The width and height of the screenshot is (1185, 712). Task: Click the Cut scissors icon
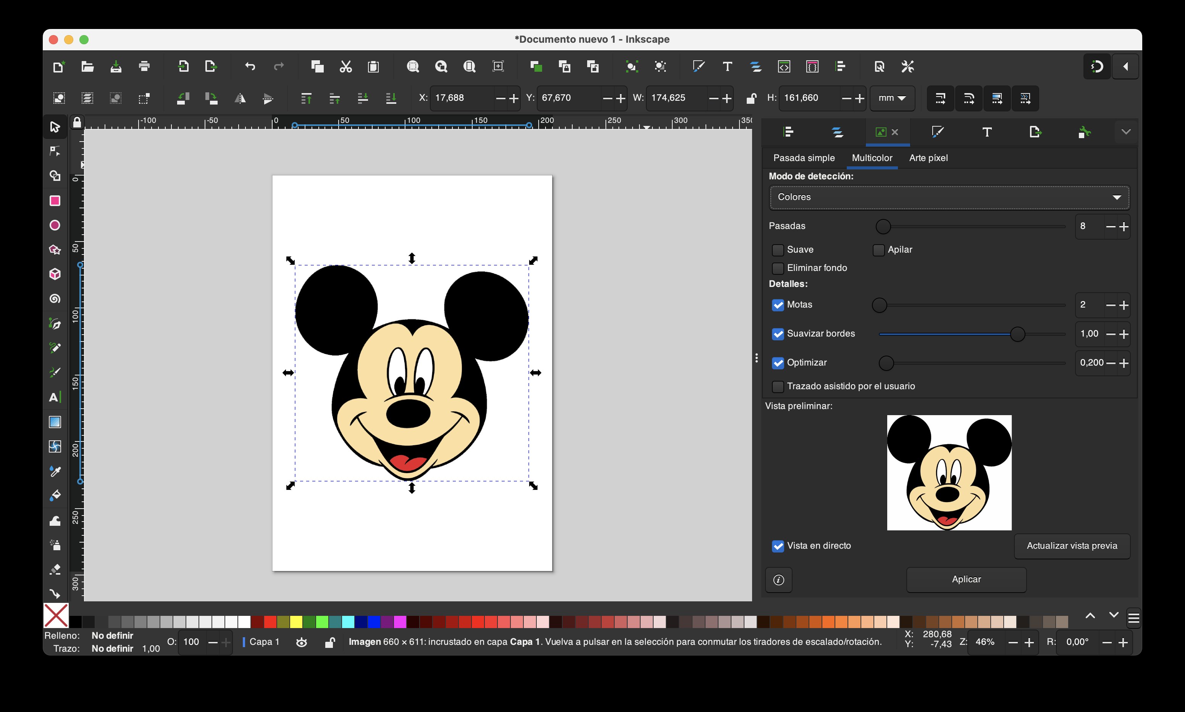click(345, 66)
